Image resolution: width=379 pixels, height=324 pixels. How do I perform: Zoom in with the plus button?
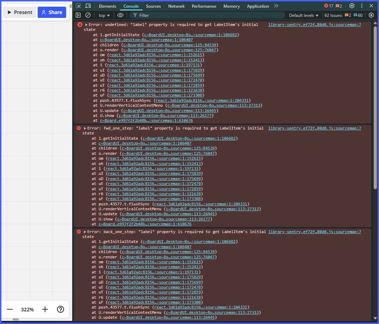45,309
